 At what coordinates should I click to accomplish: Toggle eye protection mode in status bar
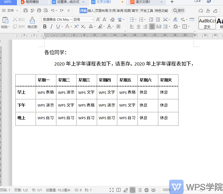pos(153,190)
